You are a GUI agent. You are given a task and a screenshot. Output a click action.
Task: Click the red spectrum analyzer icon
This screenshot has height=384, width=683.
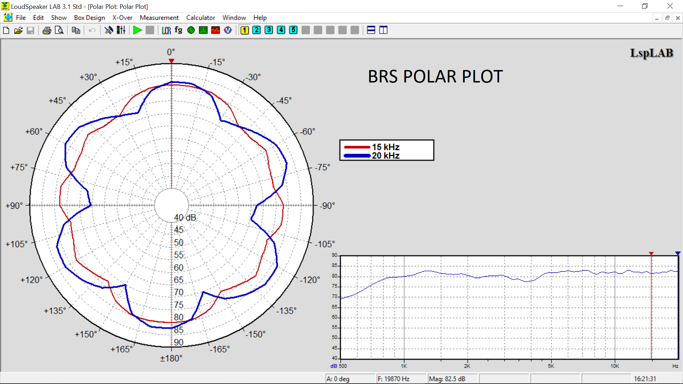(x=216, y=30)
